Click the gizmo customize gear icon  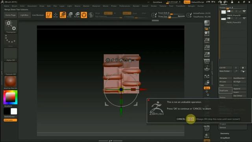tap(108, 60)
